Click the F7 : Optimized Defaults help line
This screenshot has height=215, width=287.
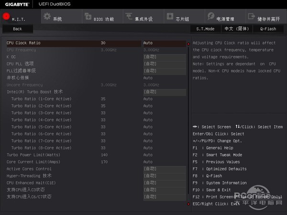[220, 169]
